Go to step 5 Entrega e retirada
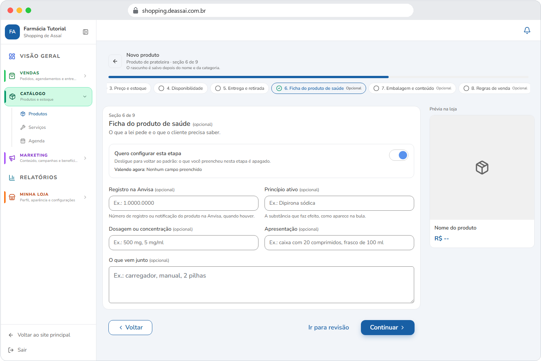The height and width of the screenshot is (361, 541). pyautogui.click(x=240, y=88)
